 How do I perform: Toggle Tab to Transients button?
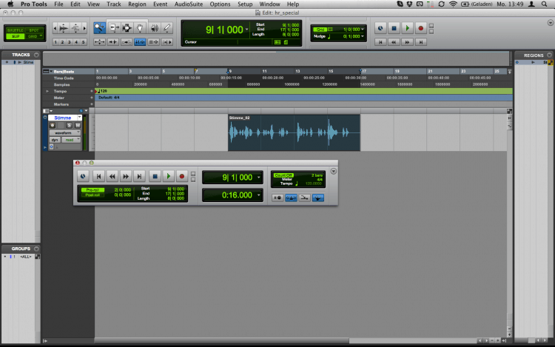(113, 42)
